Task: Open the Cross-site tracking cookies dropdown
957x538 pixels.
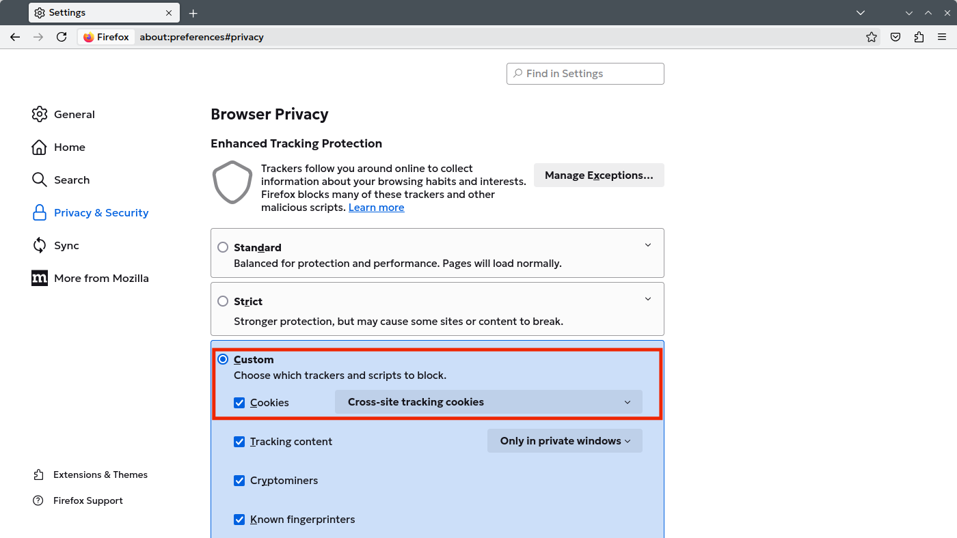Action: coord(488,402)
